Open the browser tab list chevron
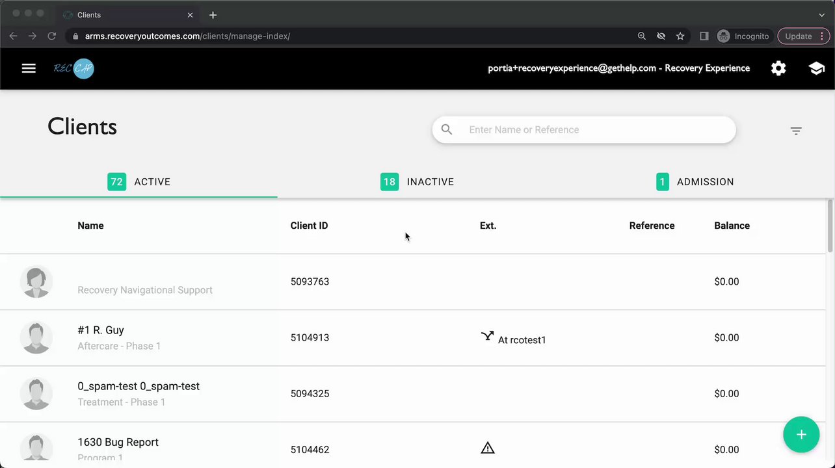Screen dimensions: 835x468 (x=821, y=15)
